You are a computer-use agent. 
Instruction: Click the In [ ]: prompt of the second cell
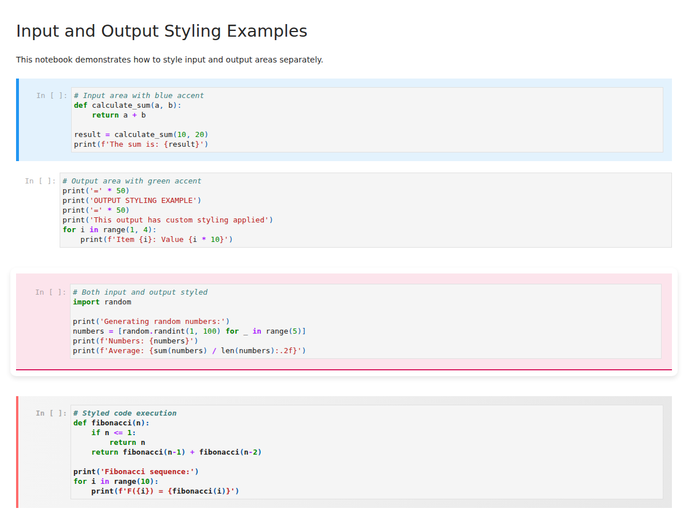40,181
